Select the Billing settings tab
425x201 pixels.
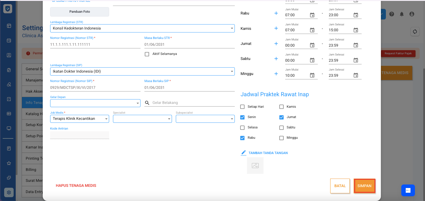[31, 170]
